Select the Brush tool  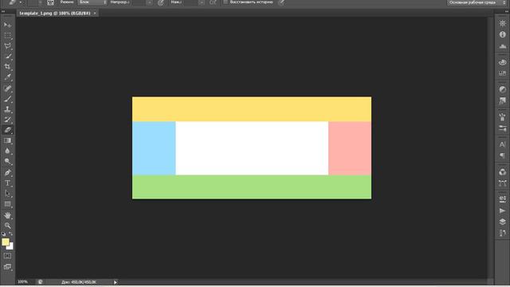[7, 99]
